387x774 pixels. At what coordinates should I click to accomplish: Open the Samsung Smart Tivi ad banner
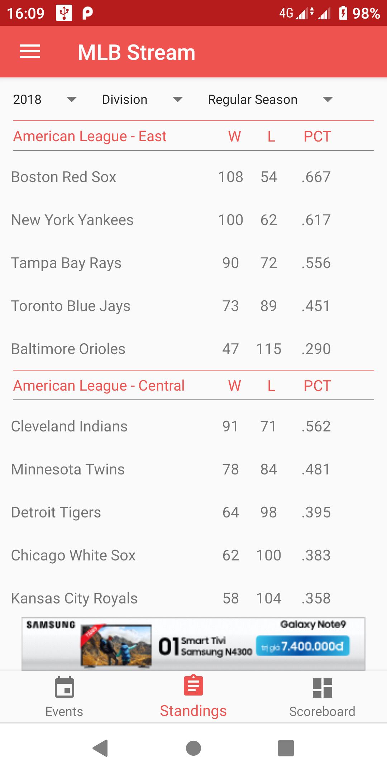pos(193,644)
